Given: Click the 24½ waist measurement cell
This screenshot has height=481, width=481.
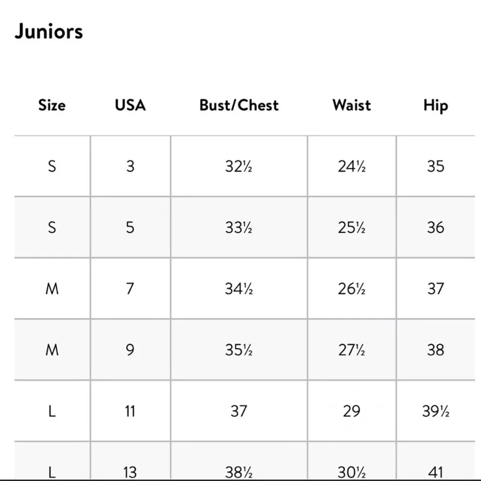Looking at the screenshot, I should 352,166.
